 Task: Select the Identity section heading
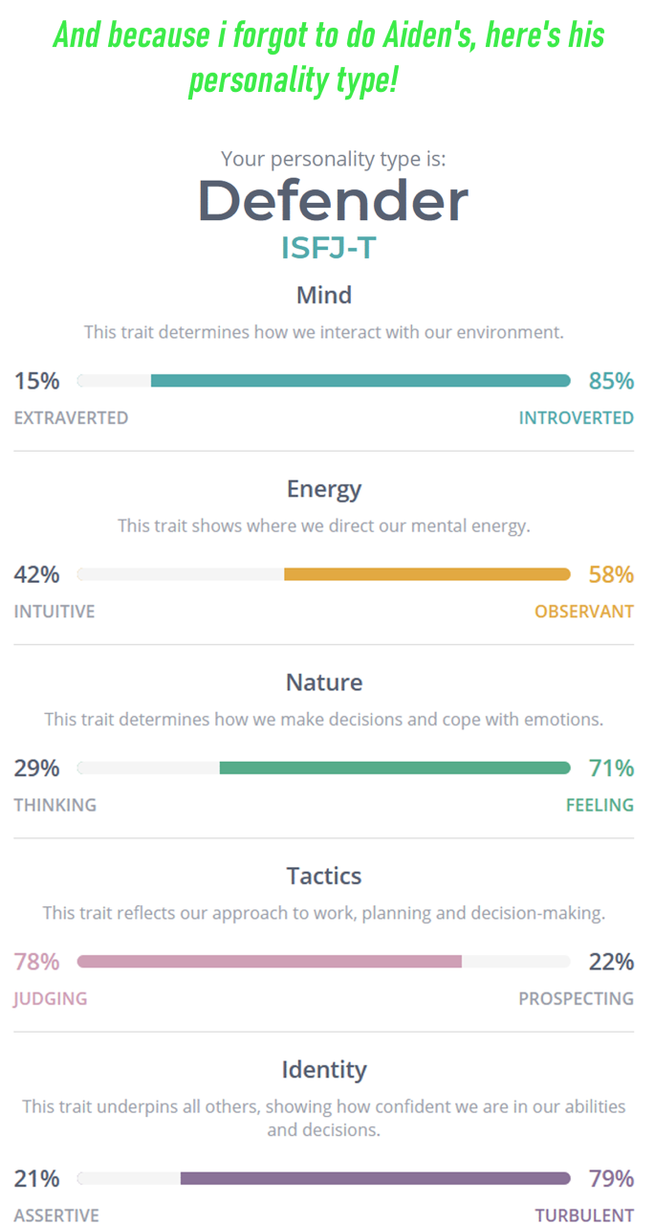pyautogui.click(x=324, y=1069)
